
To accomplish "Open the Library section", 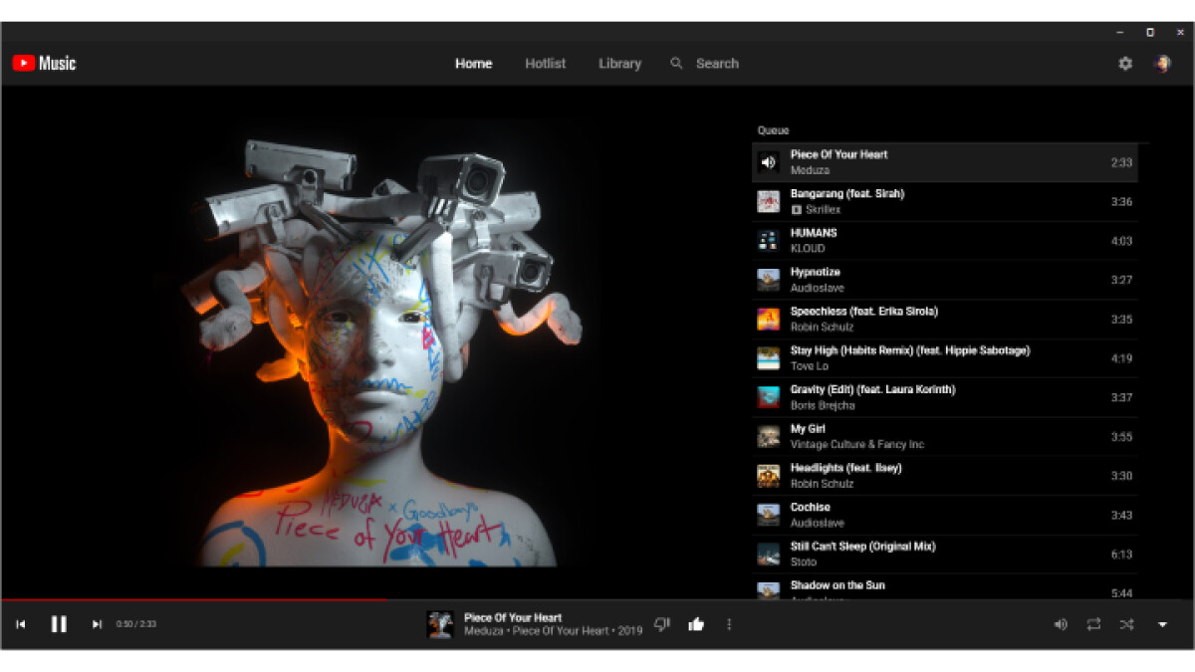I will pyautogui.click(x=618, y=63).
